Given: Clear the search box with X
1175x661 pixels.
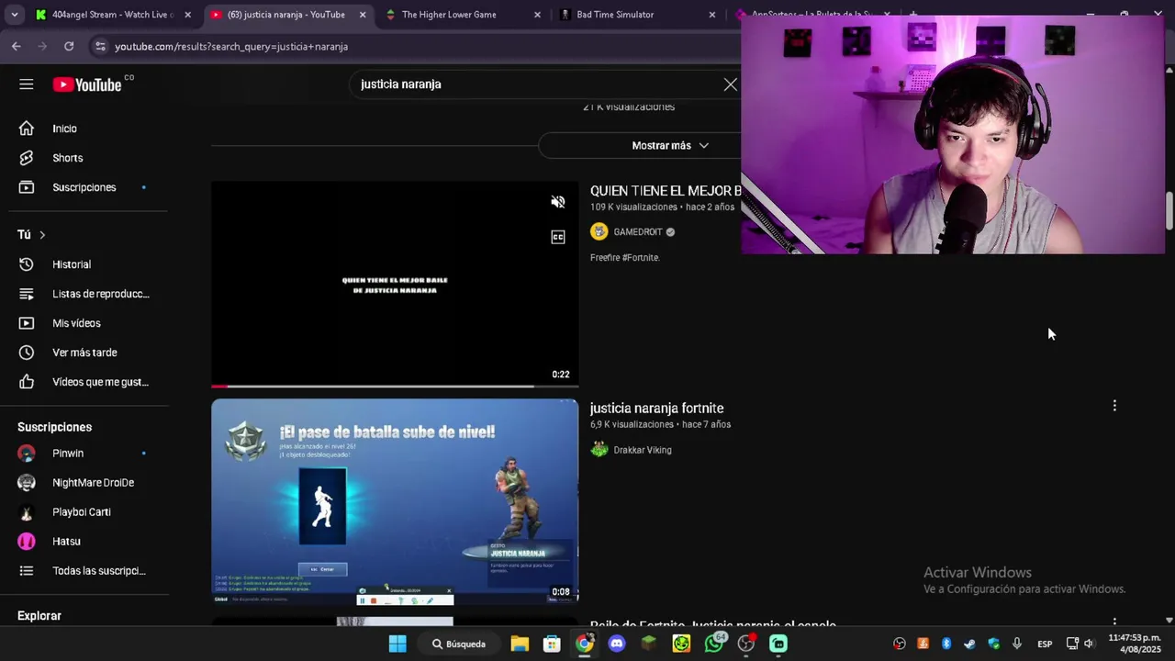Looking at the screenshot, I should (730, 84).
